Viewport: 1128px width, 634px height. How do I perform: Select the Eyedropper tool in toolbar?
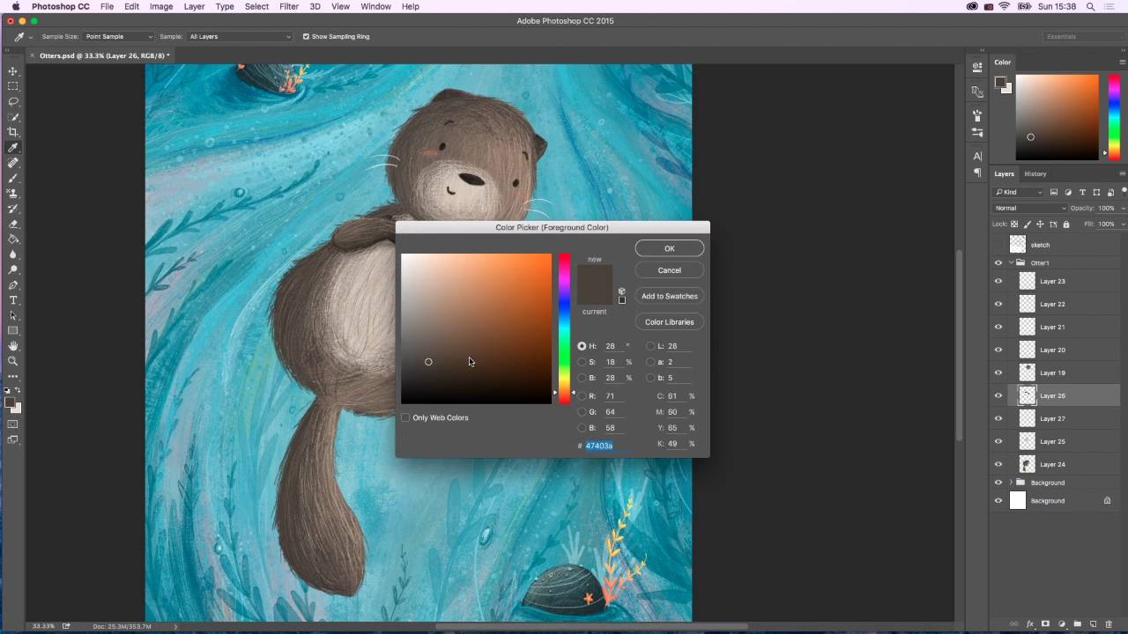13,147
